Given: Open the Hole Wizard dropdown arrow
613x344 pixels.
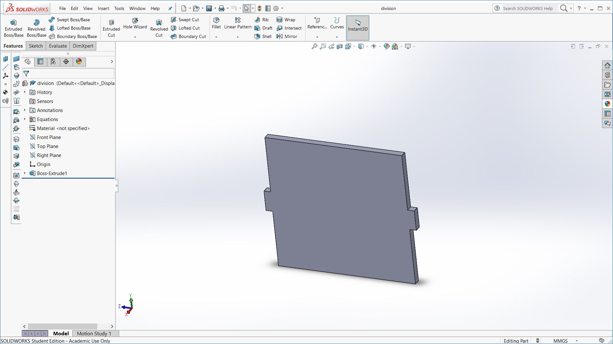Looking at the screenshot, I should (x=135, y=37).
